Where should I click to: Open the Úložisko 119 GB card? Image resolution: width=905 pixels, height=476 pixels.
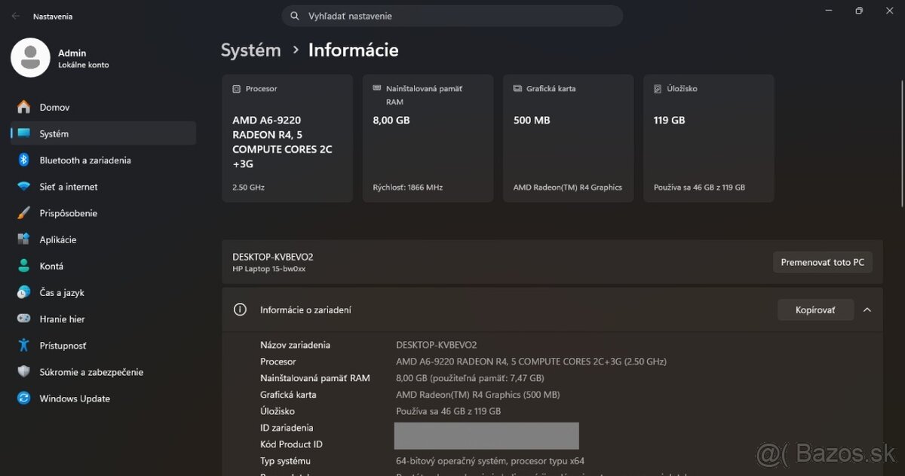[x=709, y=138]
